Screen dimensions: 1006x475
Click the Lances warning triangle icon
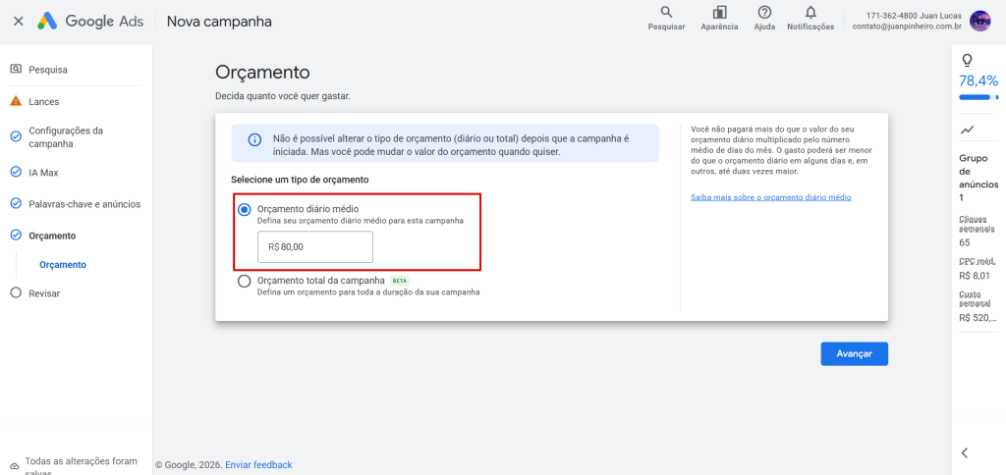coord(16,101)
